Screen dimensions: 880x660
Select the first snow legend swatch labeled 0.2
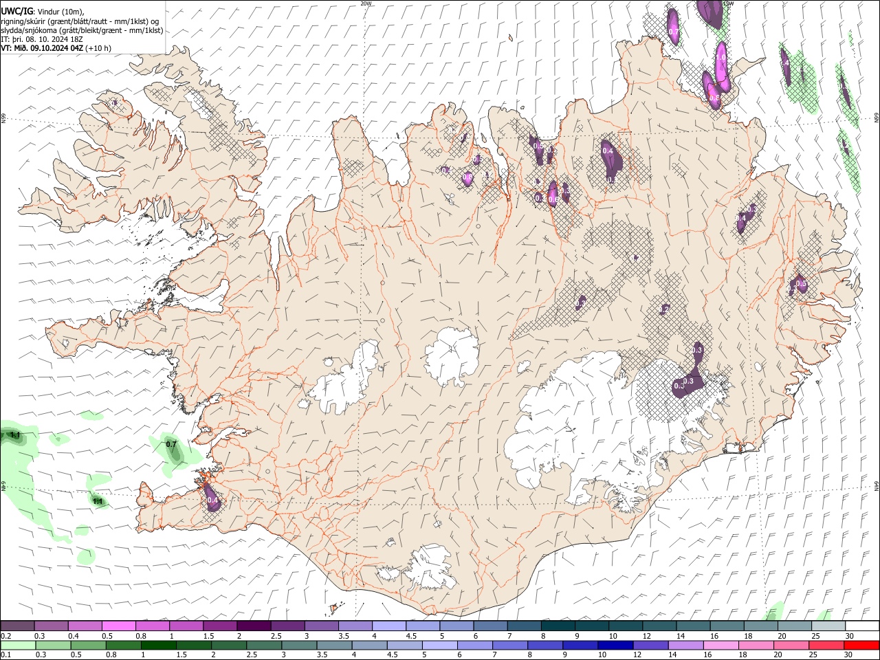[x=17, y=626]
